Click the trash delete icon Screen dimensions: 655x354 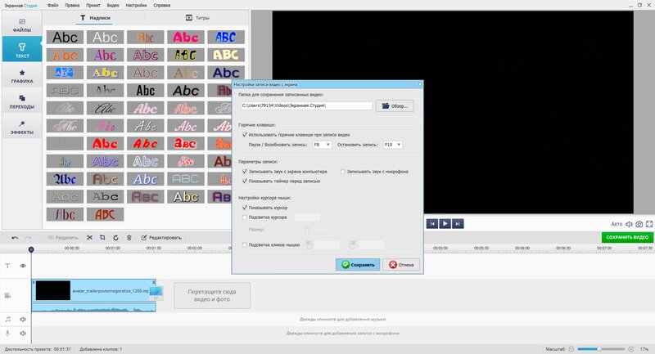[129, 237]
